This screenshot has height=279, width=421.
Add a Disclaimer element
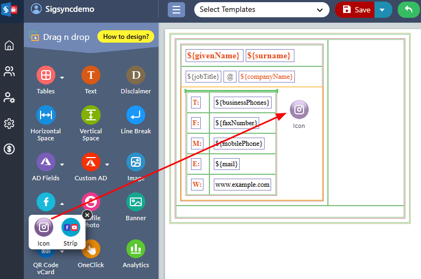136,75
